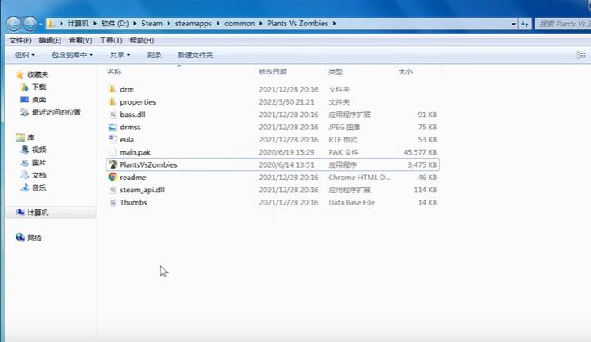Image resolution: width=591 pixels, height=342 pixels.
Task: Click the date 2020/6/19 15:29
Action: [x=286, y=152]
